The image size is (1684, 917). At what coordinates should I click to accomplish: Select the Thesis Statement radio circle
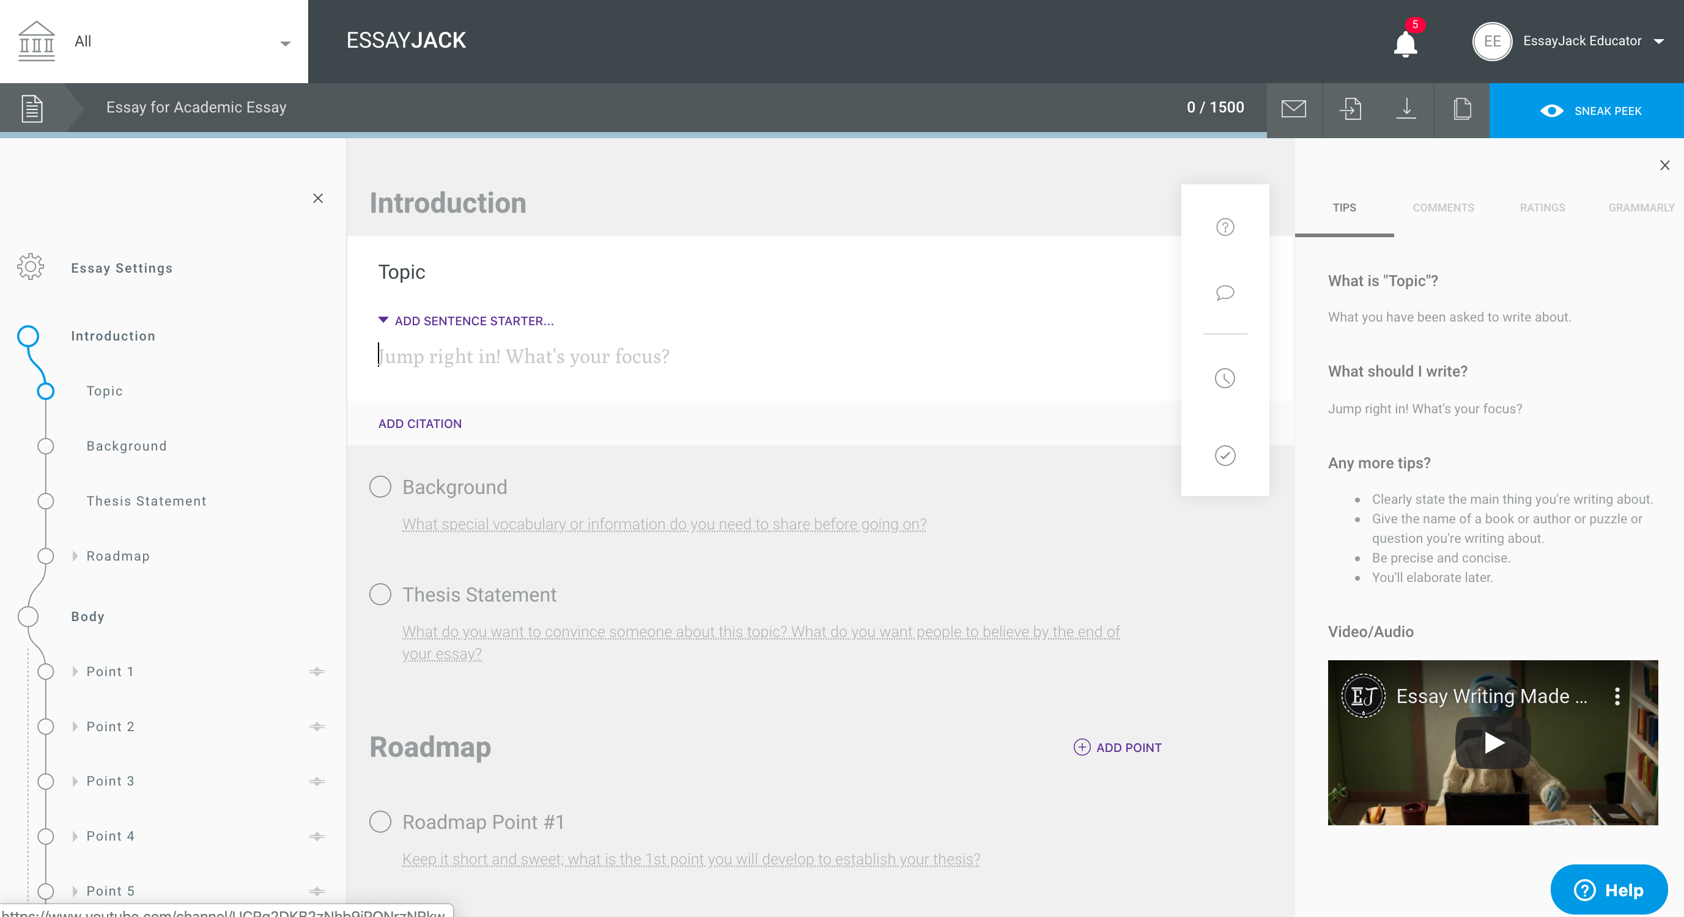click(x=380, y=594)
